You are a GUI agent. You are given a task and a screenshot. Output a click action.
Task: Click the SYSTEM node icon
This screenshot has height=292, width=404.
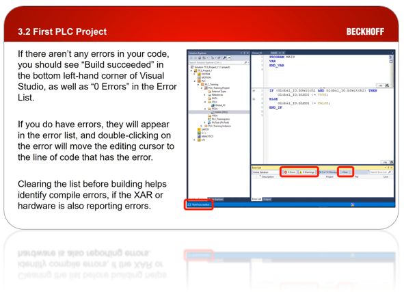pyautogui.click(x=199, y=74)
